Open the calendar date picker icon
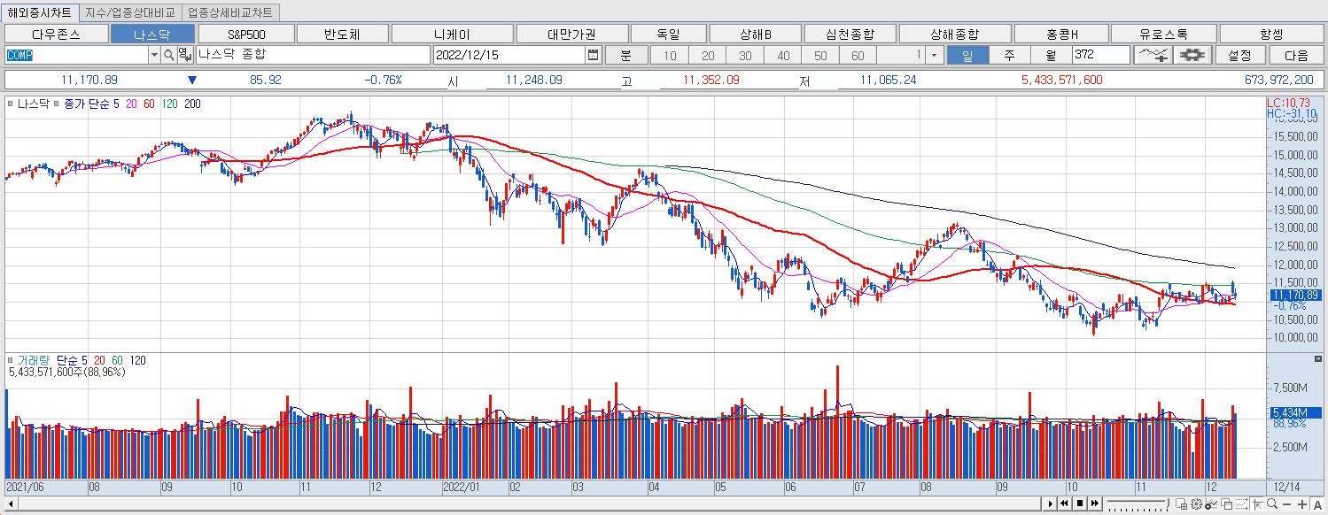 coord(594,55)
